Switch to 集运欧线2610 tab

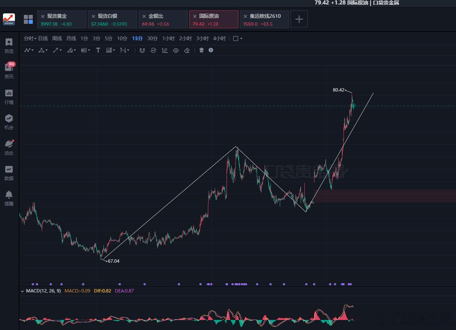(x=264, y=19)
